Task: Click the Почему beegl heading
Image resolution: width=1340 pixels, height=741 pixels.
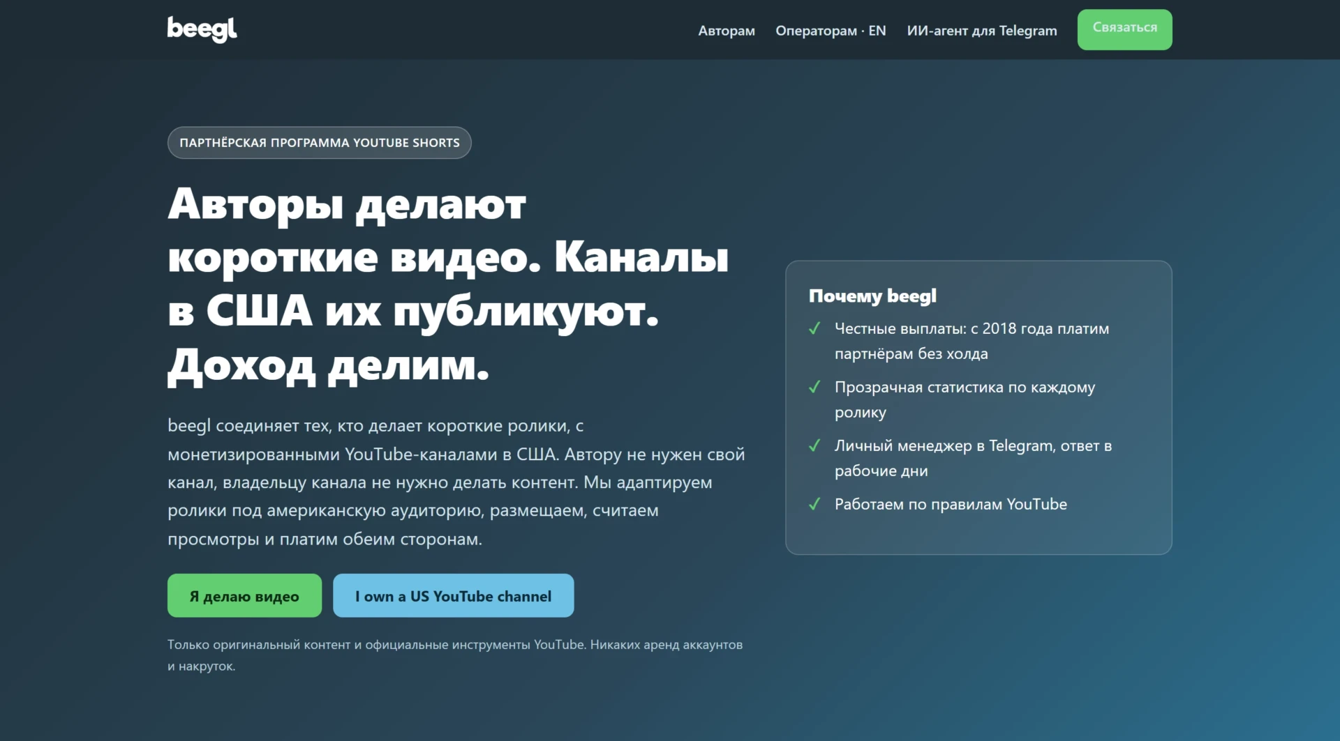Action: tap(872, 296)
